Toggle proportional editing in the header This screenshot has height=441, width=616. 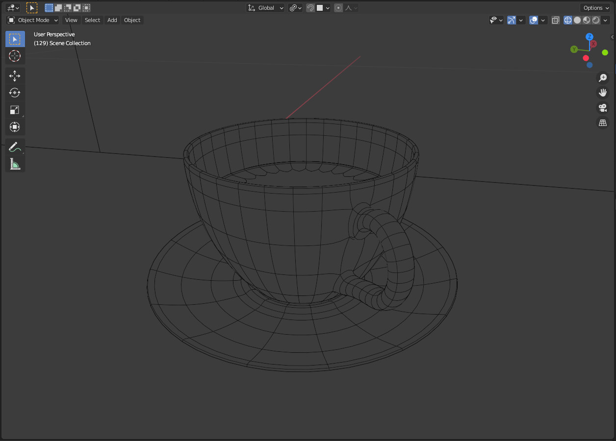pos(338,8)
